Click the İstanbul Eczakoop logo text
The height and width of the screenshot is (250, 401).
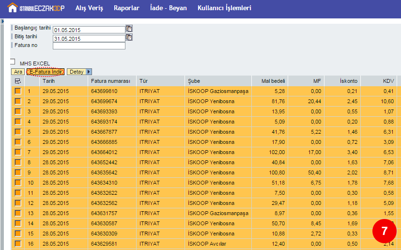point(42,8)
